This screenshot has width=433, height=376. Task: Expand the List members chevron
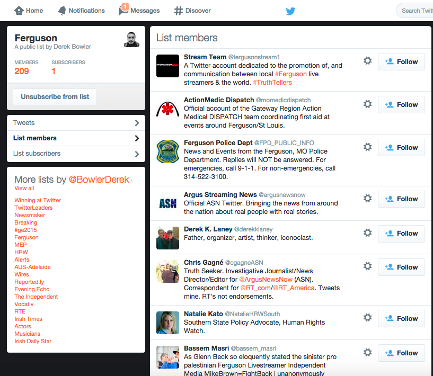pos(137,138)
